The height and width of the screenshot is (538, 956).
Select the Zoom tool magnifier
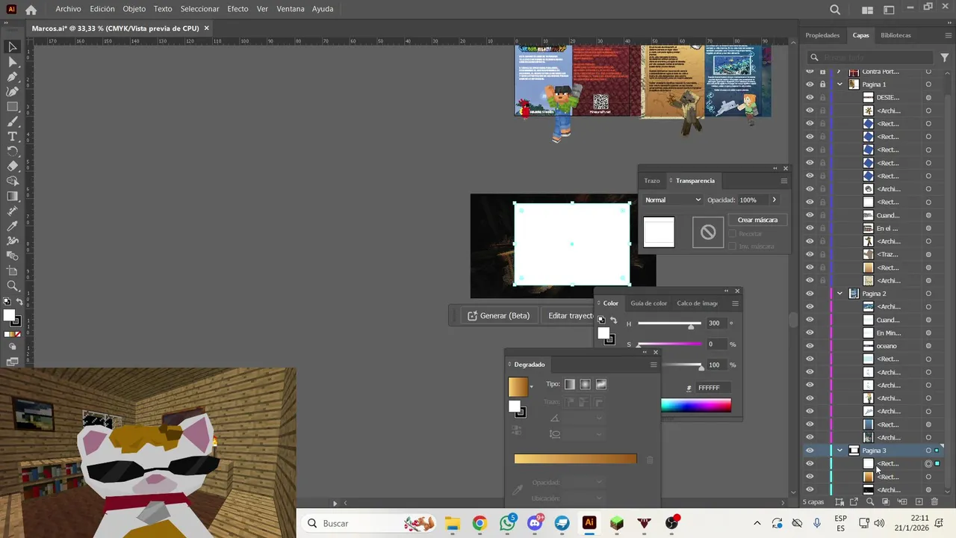coord(13,285)
